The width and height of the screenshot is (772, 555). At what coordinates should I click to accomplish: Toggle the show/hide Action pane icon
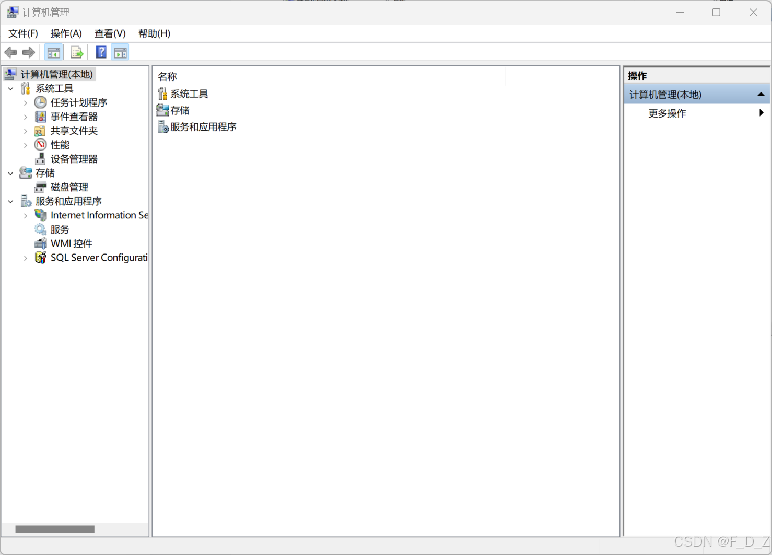120,52
